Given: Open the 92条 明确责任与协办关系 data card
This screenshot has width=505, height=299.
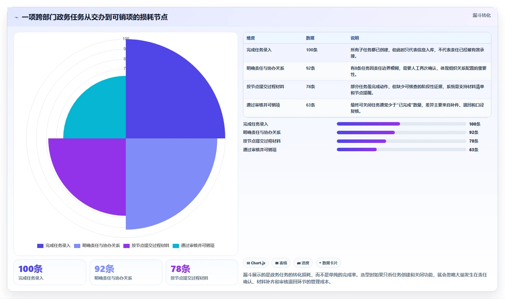Looking at the screenshot, I should pos(126,272).
